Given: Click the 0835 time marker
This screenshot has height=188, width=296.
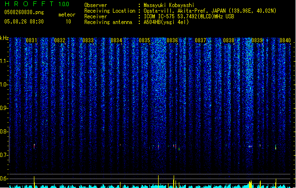Looking at the screenshot, I should pos(144,40).
